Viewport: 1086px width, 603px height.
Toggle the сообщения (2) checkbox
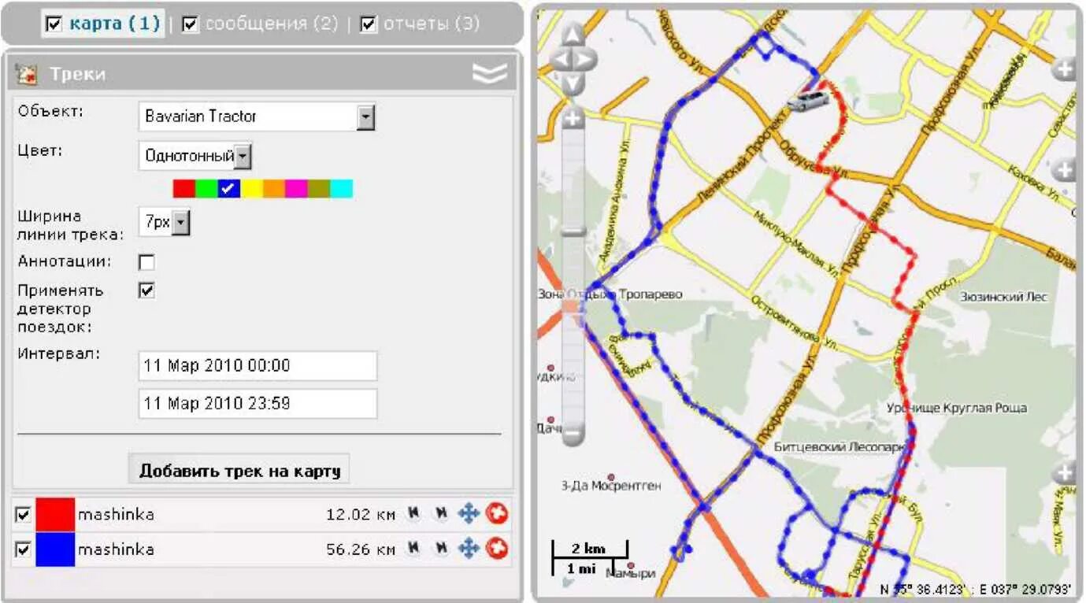point(190,24)
